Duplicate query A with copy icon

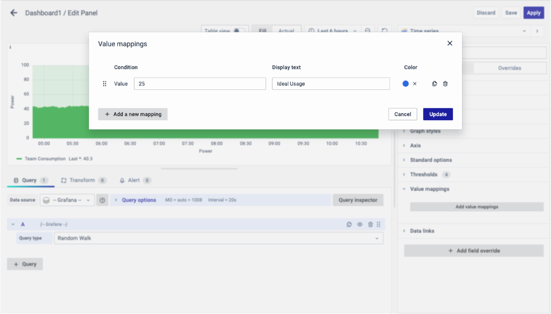[x=349, y=224]
